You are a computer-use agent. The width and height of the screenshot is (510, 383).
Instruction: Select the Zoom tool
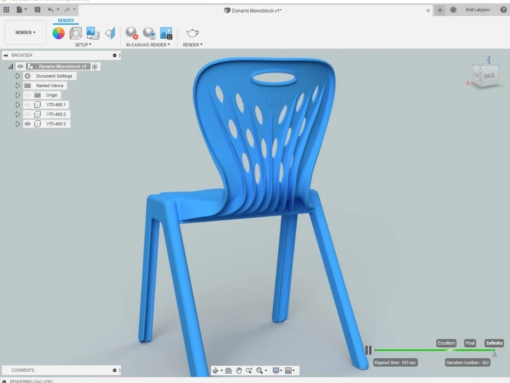click(x=249, y=371)
